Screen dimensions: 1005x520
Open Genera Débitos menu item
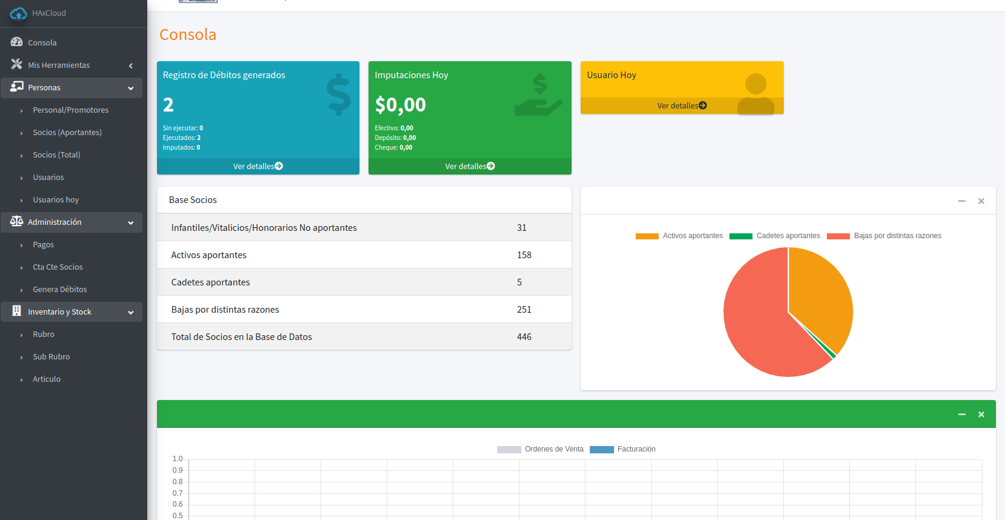(59, 289)
